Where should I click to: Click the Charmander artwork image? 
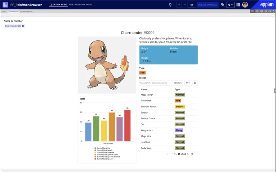(x=107, y=65)
